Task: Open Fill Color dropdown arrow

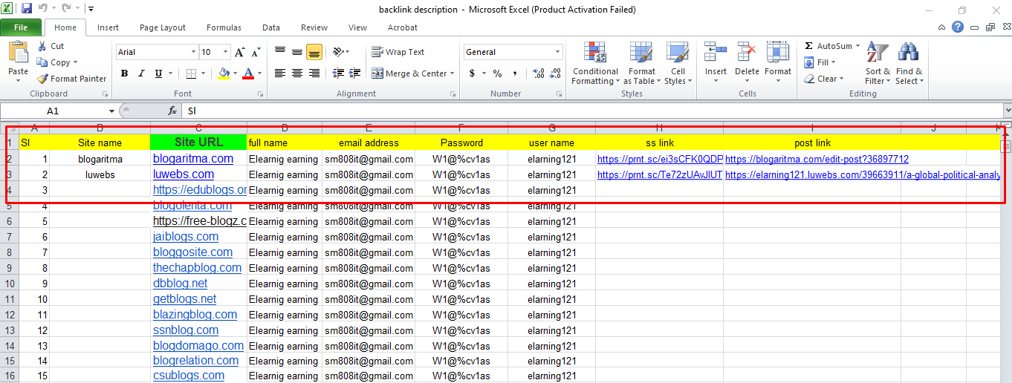Action: 235,73
